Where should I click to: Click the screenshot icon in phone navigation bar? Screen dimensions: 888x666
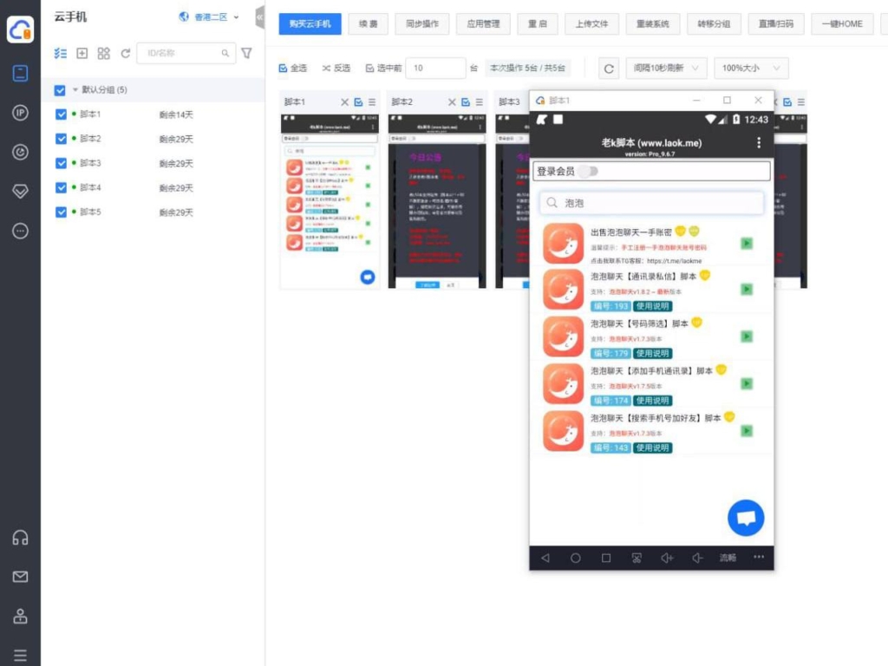(637, 558)
